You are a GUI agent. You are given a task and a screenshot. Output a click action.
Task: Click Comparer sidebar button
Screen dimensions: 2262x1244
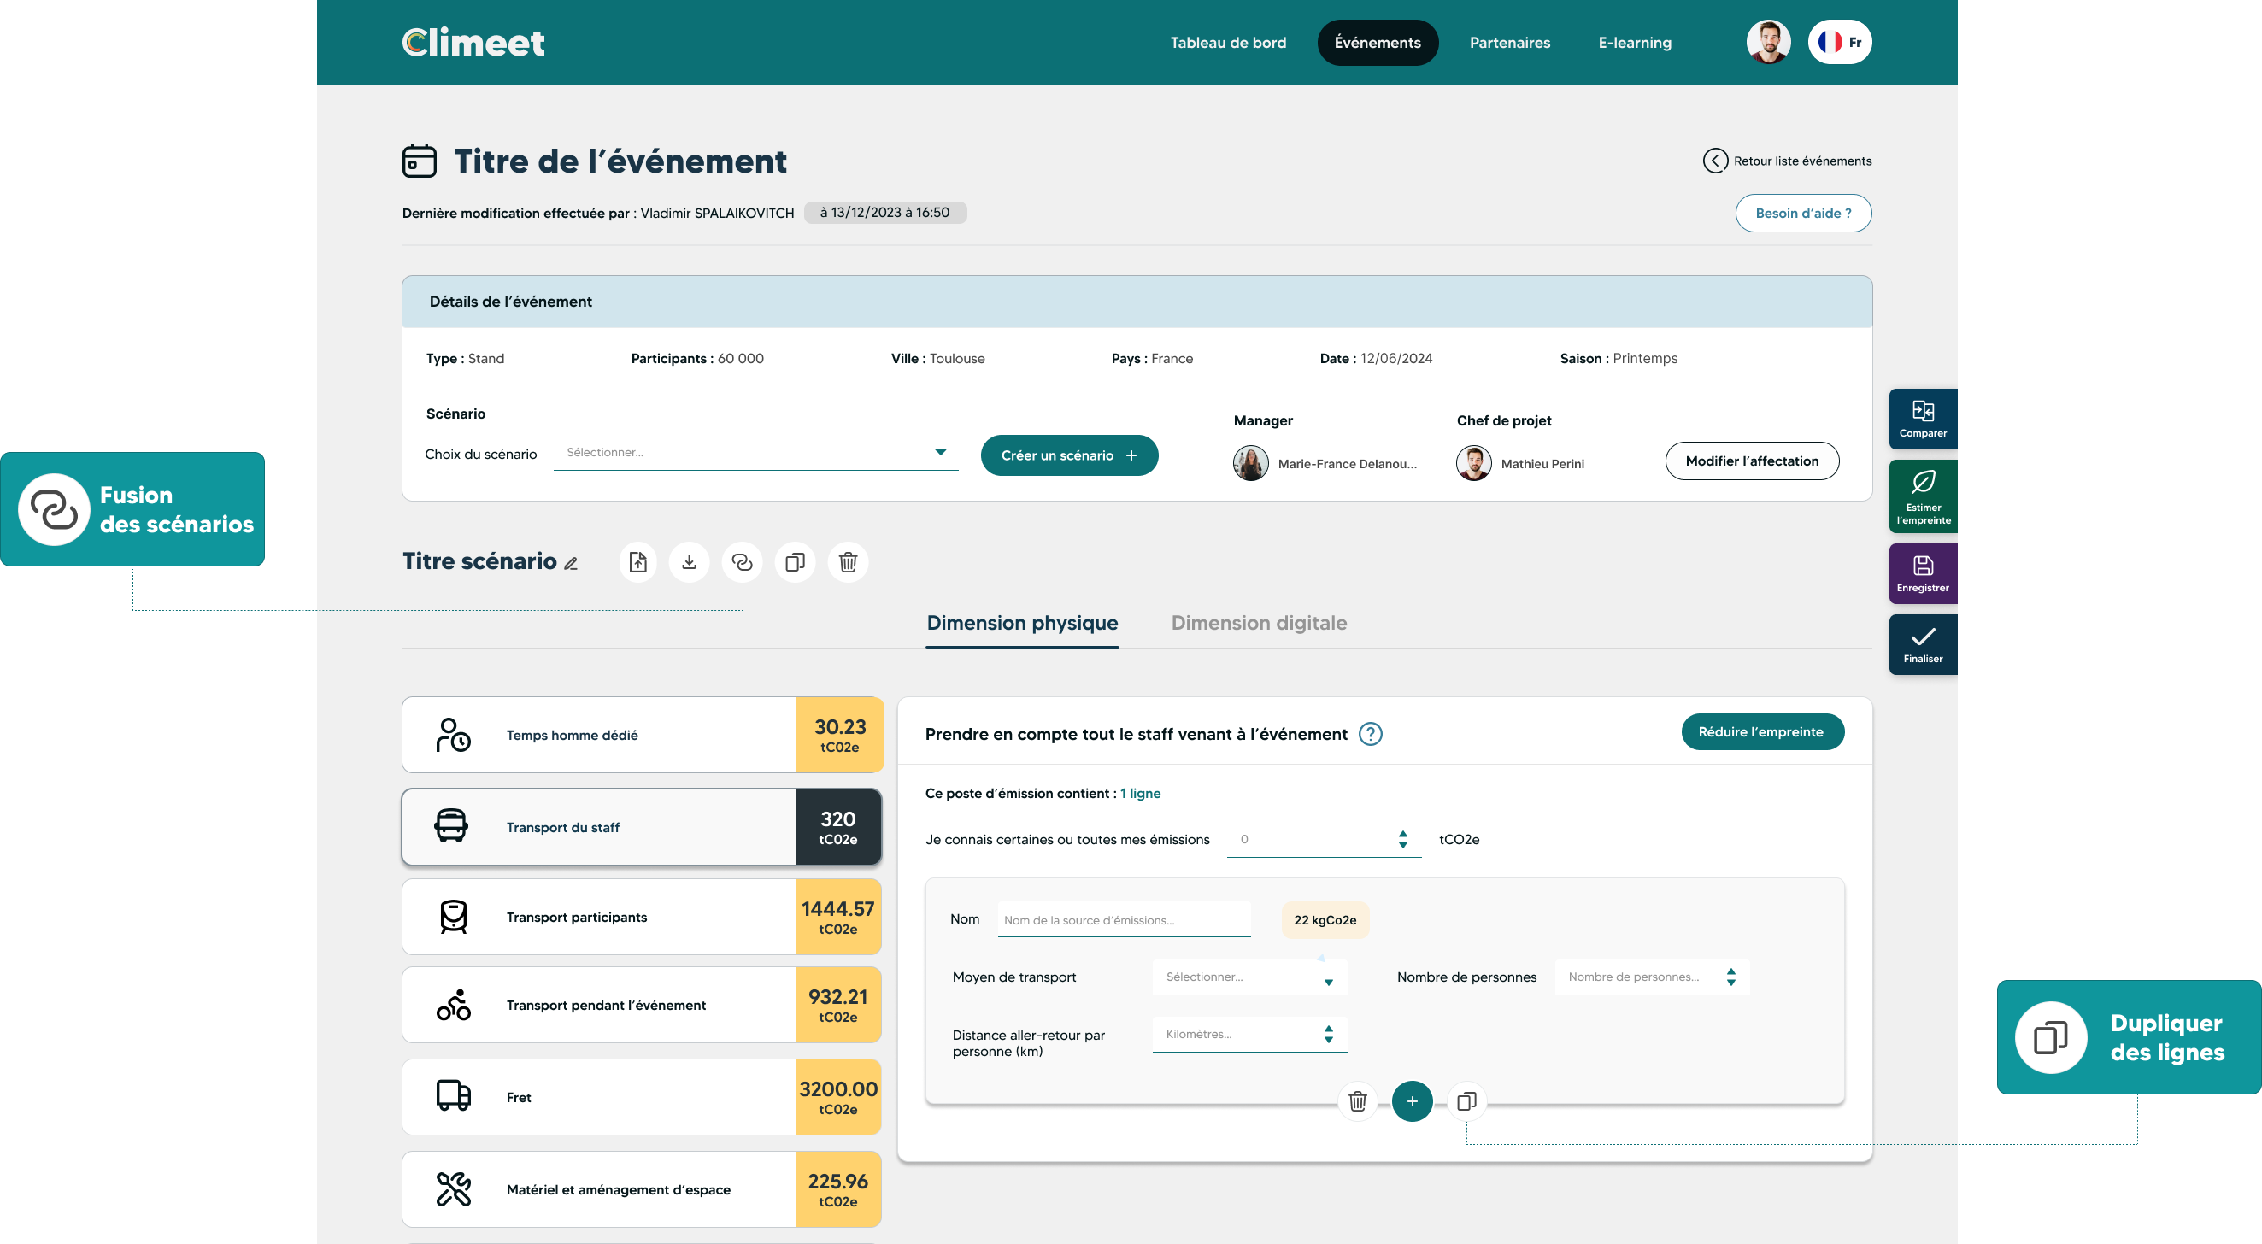pyautogui.click(x=1922, y=419)
